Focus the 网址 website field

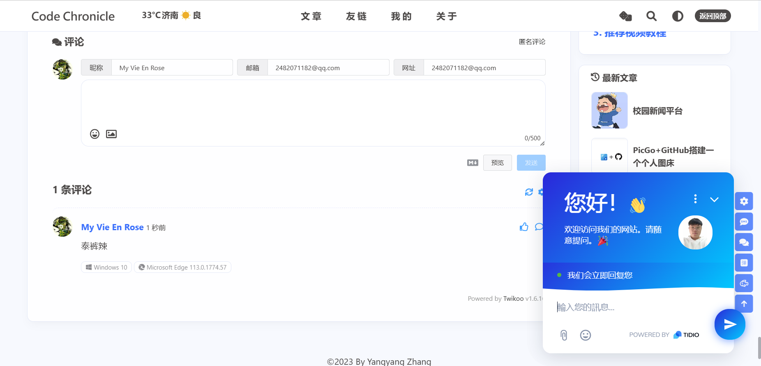point(484,68)
